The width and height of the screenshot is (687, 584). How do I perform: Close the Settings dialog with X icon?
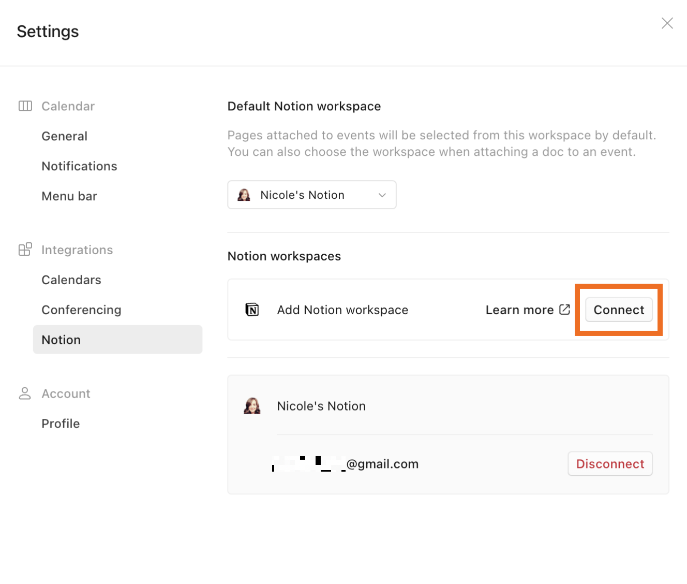667,23
